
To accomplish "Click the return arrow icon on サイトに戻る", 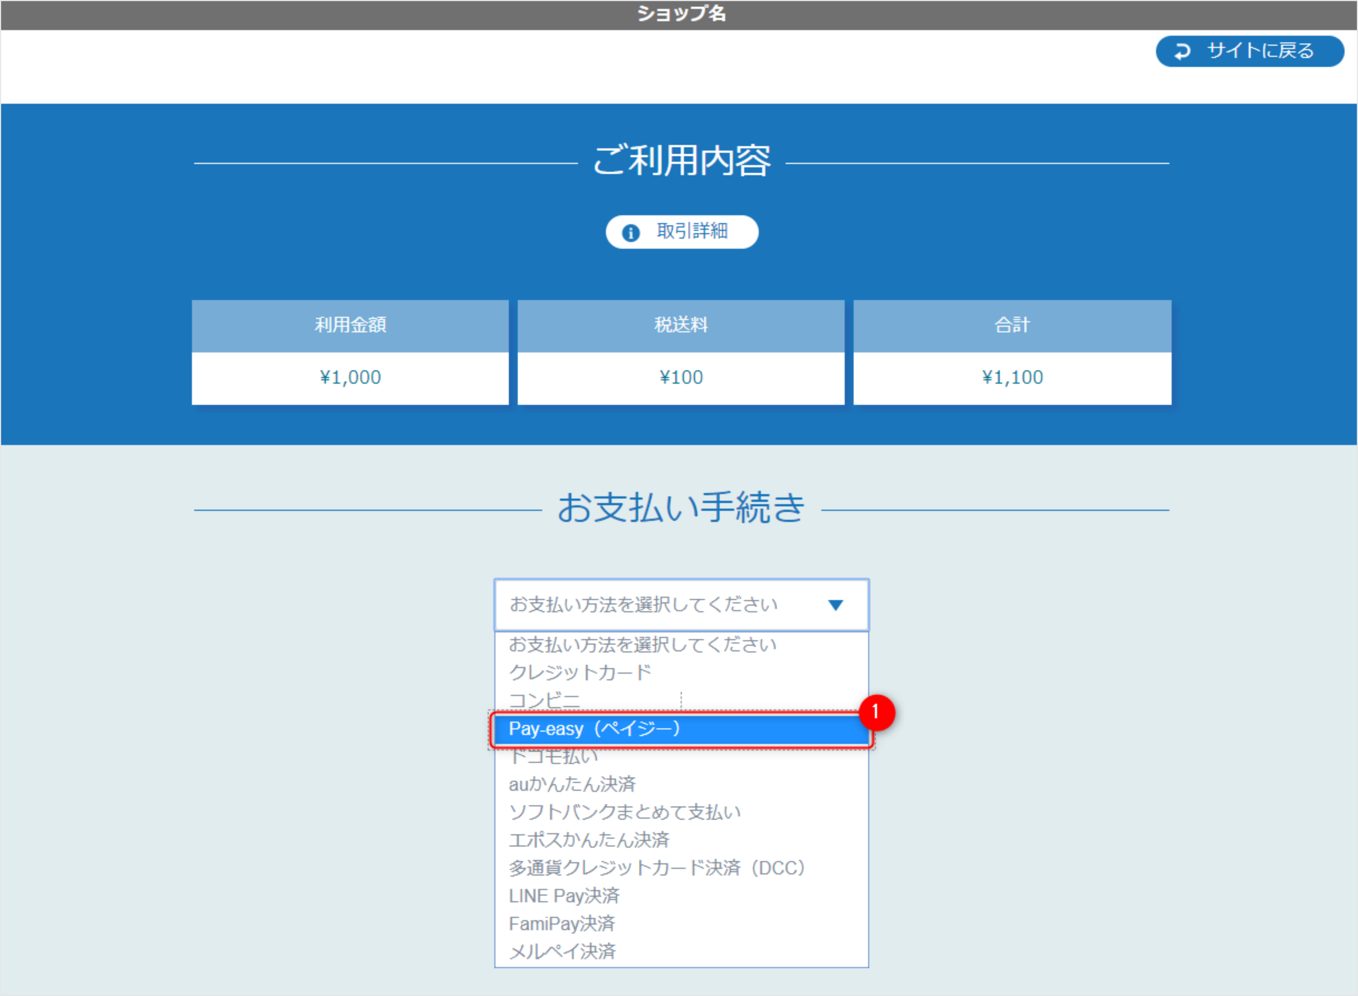I will (1182, 51).
